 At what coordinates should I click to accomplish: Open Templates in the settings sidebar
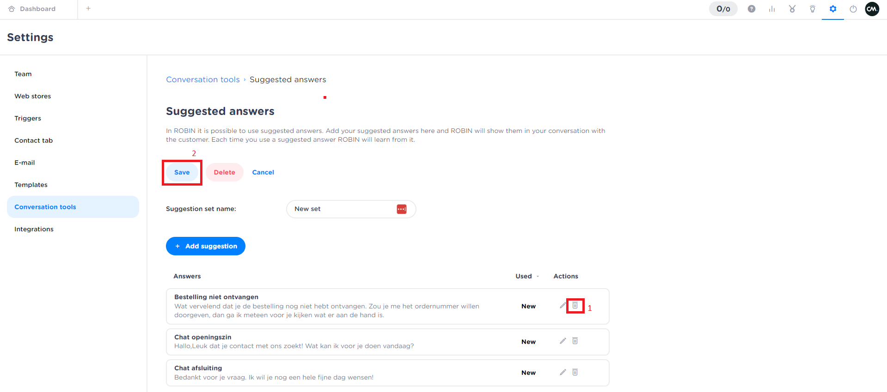[31, 185]
